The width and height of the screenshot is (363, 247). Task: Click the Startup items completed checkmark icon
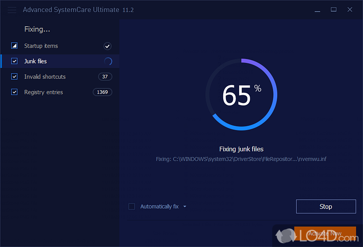tap(107, 46)
